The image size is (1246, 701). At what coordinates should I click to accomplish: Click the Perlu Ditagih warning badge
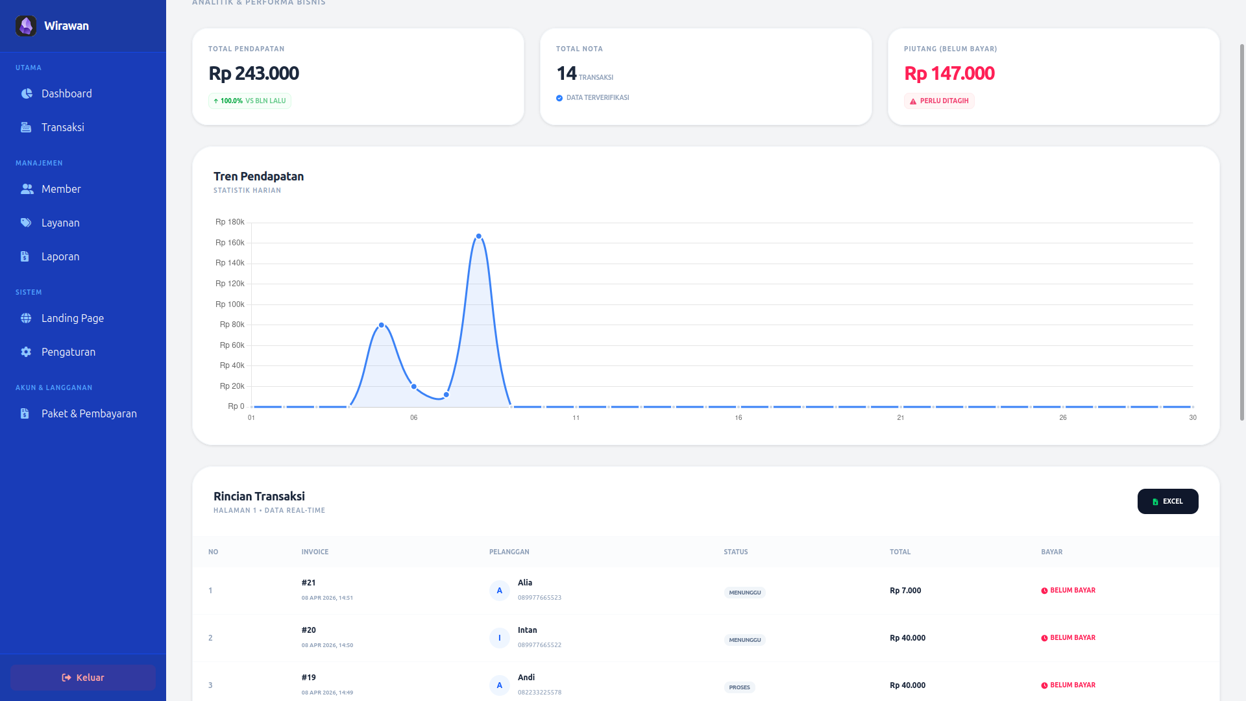pos(939,101)
